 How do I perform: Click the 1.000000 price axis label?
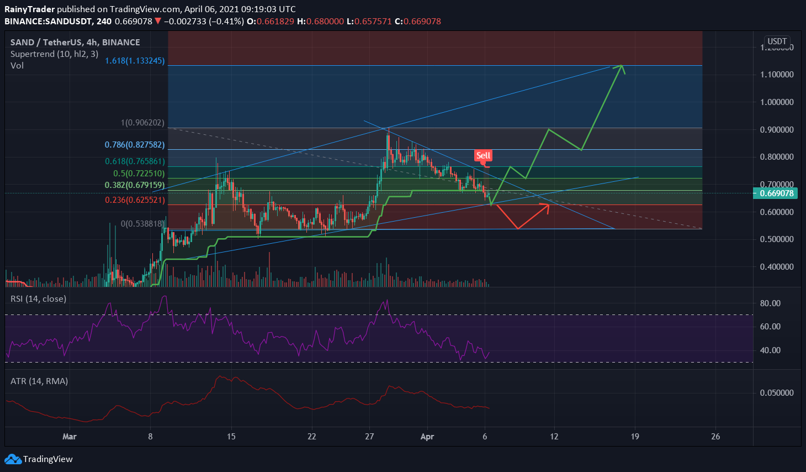point(777,102)
